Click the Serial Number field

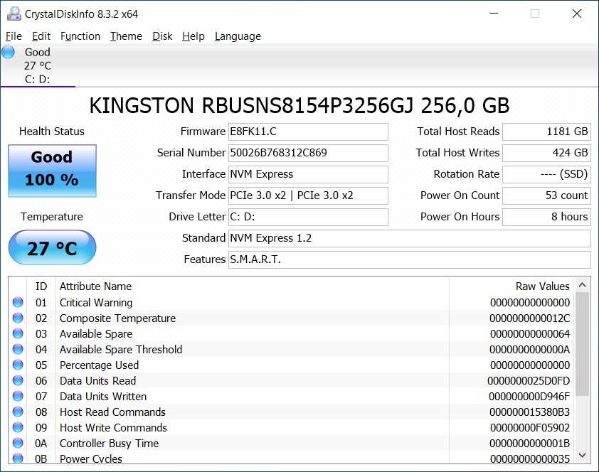click(x=308, y=153)
